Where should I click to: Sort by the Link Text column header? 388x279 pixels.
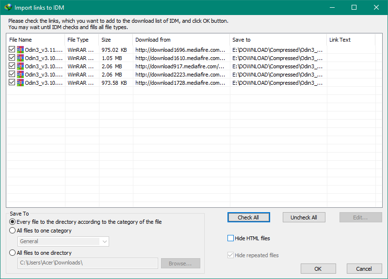[351, 40]
